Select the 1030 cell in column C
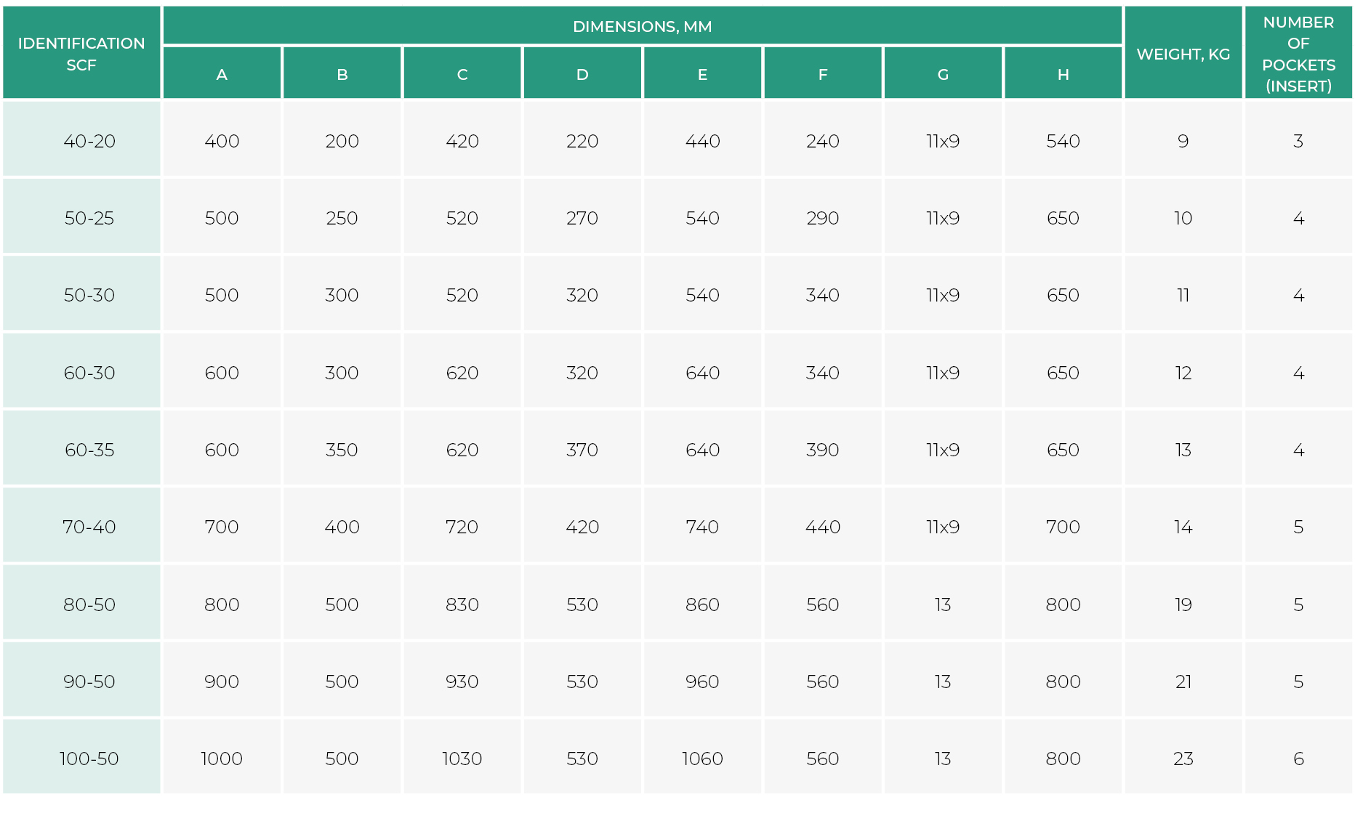The height and width of the screenshot is (829, 1355). [462, 759]
